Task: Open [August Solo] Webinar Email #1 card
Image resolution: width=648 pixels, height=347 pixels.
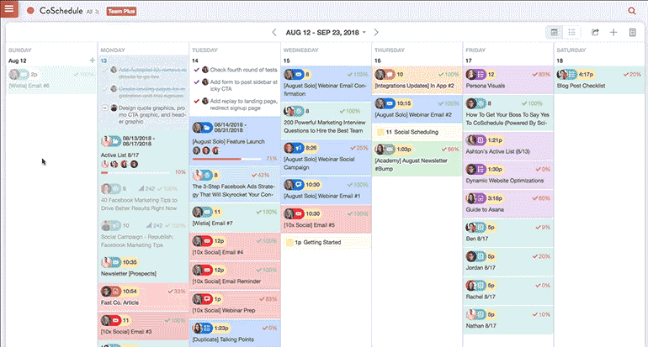Action: (326, 190)
